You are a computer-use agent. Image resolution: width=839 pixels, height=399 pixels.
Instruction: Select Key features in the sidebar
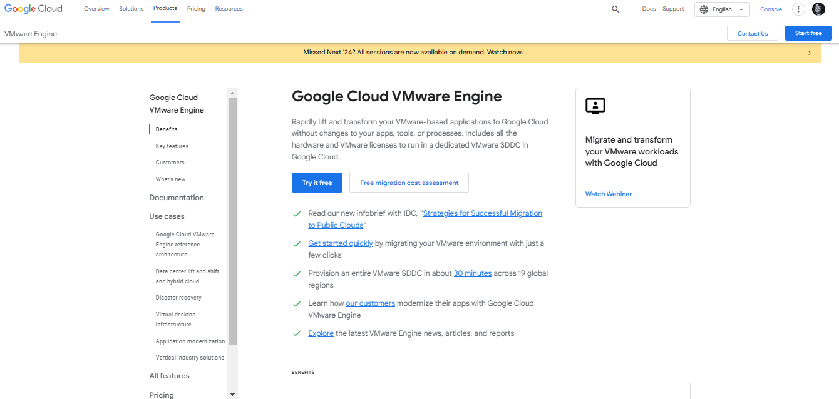[172, 146]
